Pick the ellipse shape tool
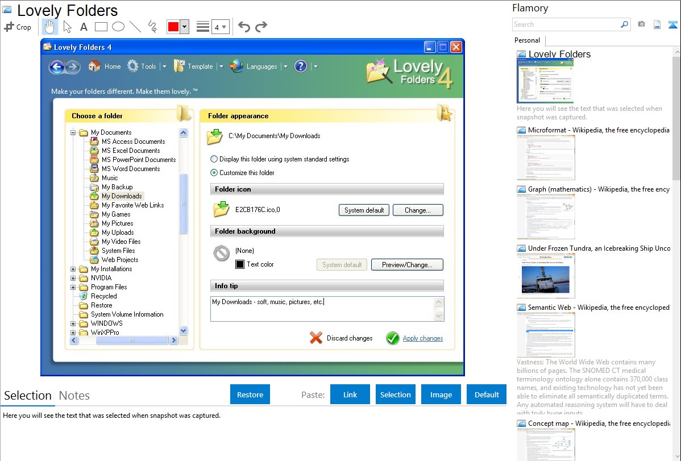Screen dimensions: 681x461 coord(118,27)
